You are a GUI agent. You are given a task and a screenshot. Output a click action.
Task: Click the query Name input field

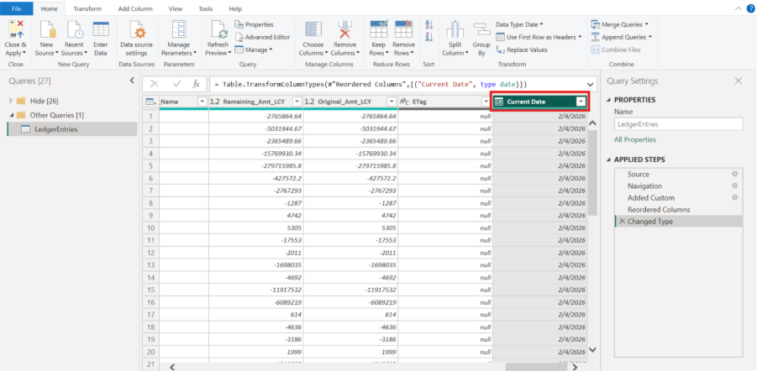[x=678, y=123]
